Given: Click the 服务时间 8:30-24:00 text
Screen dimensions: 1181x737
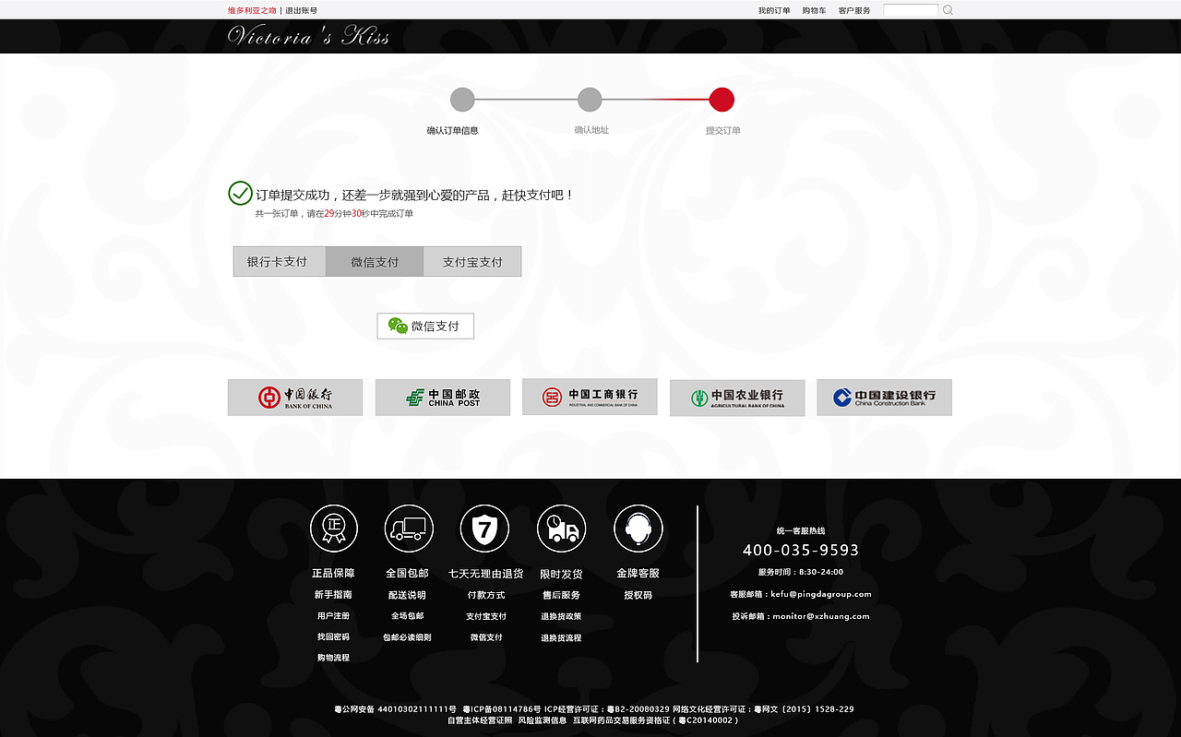Looking at the screenshot, I should coord(801,572).
